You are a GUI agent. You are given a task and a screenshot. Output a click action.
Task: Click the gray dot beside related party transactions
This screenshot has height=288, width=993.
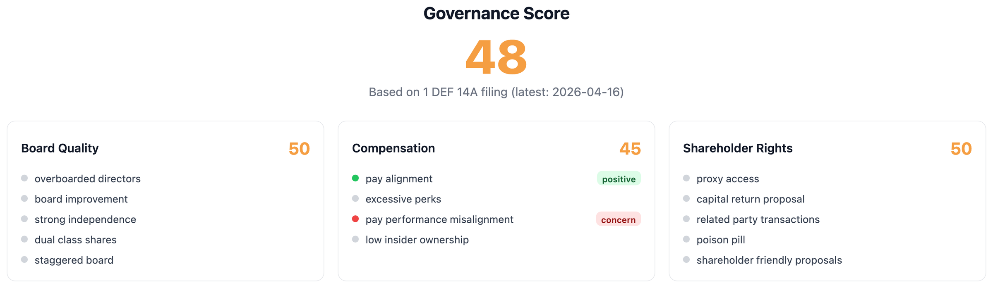coord(686,219)
